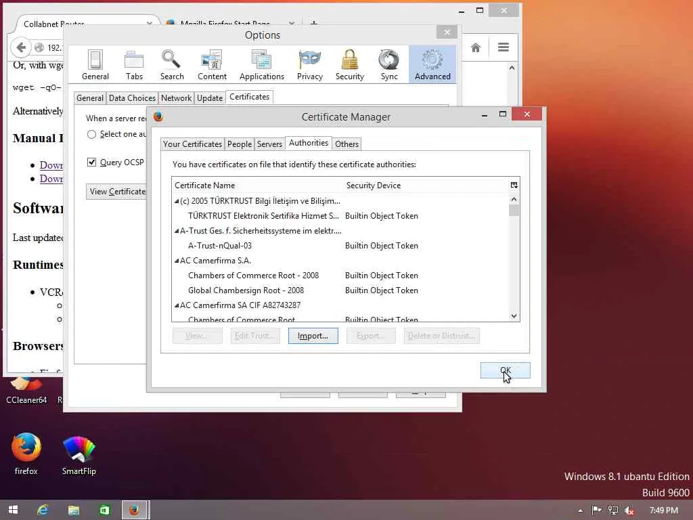Click the certificate list scroll up arrow
Image resolution: width=693 pixels, height=520 pixels.
(514, 199)
